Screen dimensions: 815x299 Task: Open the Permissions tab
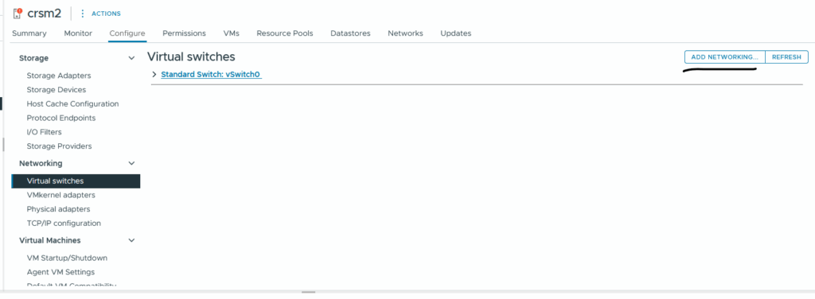pos(184,33)
